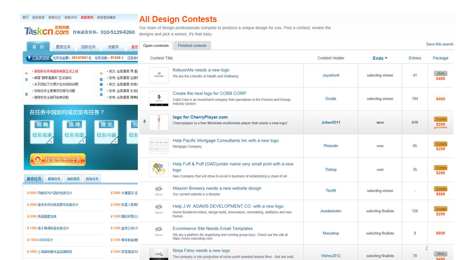
Task: Open the KokoonMe logo thumbnail
Action: pos(159,75)
